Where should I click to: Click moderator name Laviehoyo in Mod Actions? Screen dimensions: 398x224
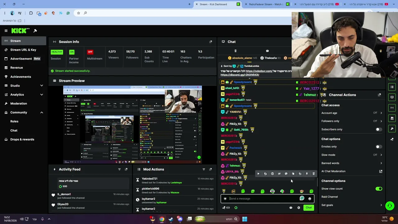point(176,183)
